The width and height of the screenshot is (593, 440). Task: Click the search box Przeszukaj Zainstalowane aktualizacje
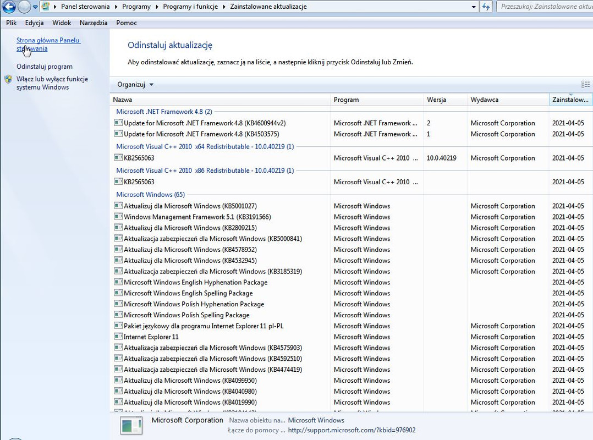pyautogui.click(x=545, y=7)
